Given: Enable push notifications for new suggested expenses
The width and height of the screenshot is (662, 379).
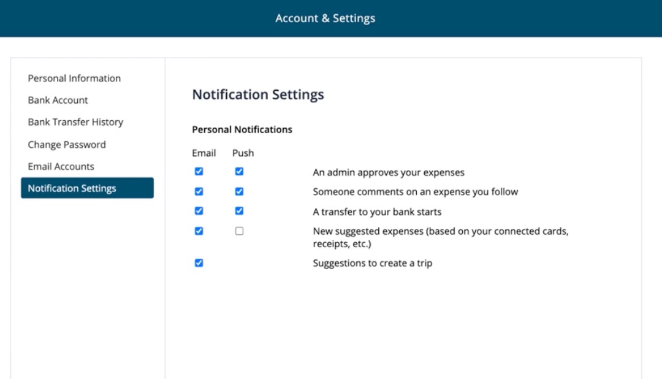Looking at the screenshot, I should 238,231.
